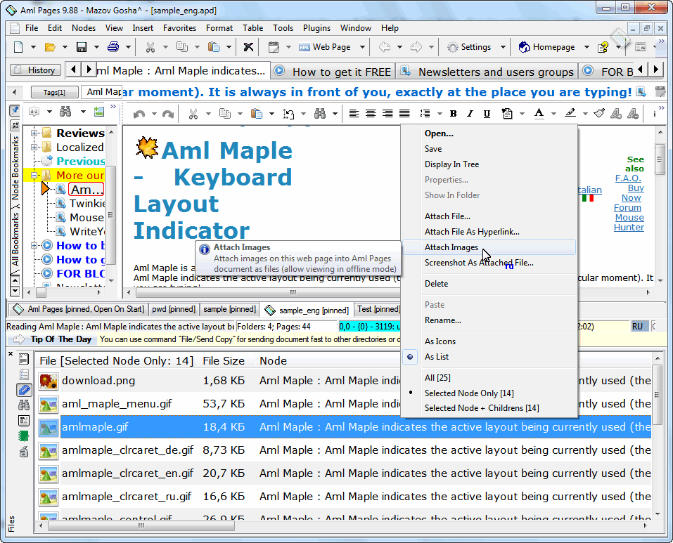Click the Print icon in main toolbar
This screenshot has height=543, width=673.
pos(113,47)
